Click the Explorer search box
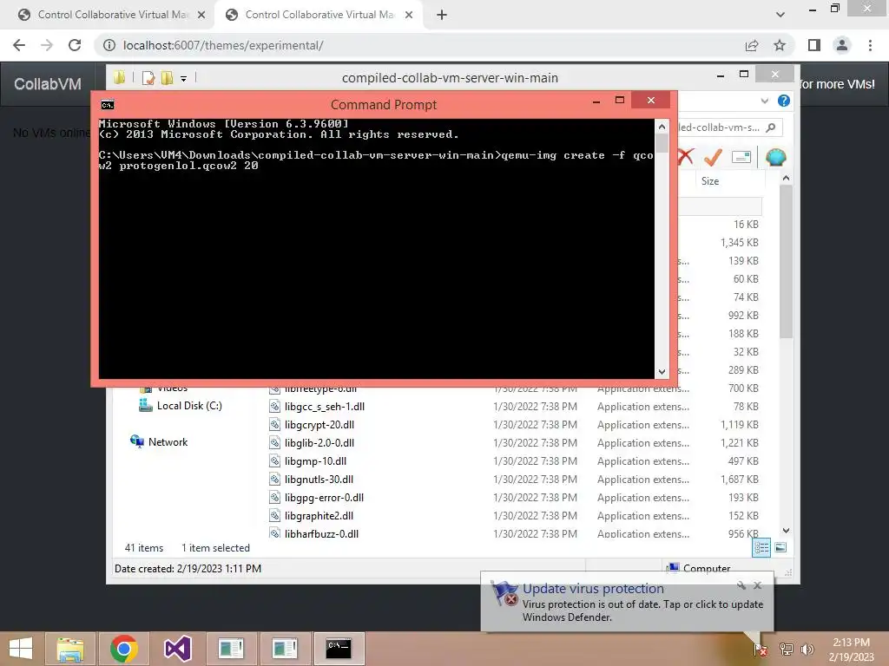Viewport: 889px width, 666px height. pos(729,127)
